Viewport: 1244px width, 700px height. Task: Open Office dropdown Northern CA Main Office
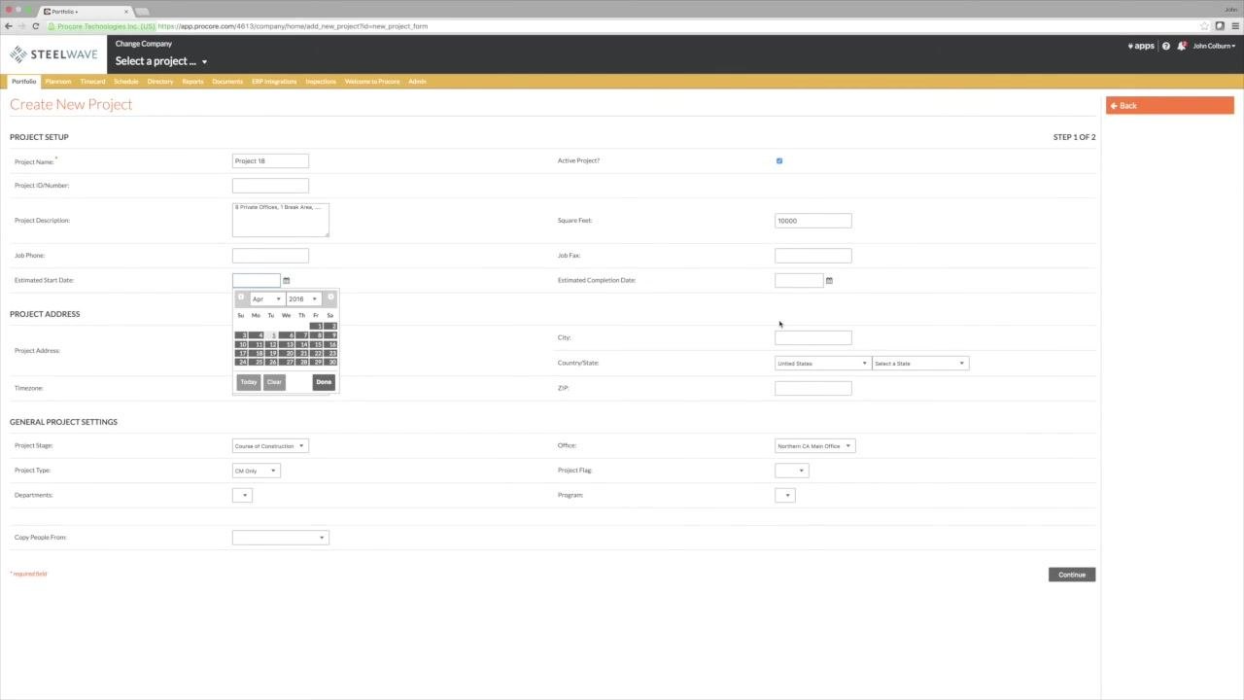(x=814, y=446)
